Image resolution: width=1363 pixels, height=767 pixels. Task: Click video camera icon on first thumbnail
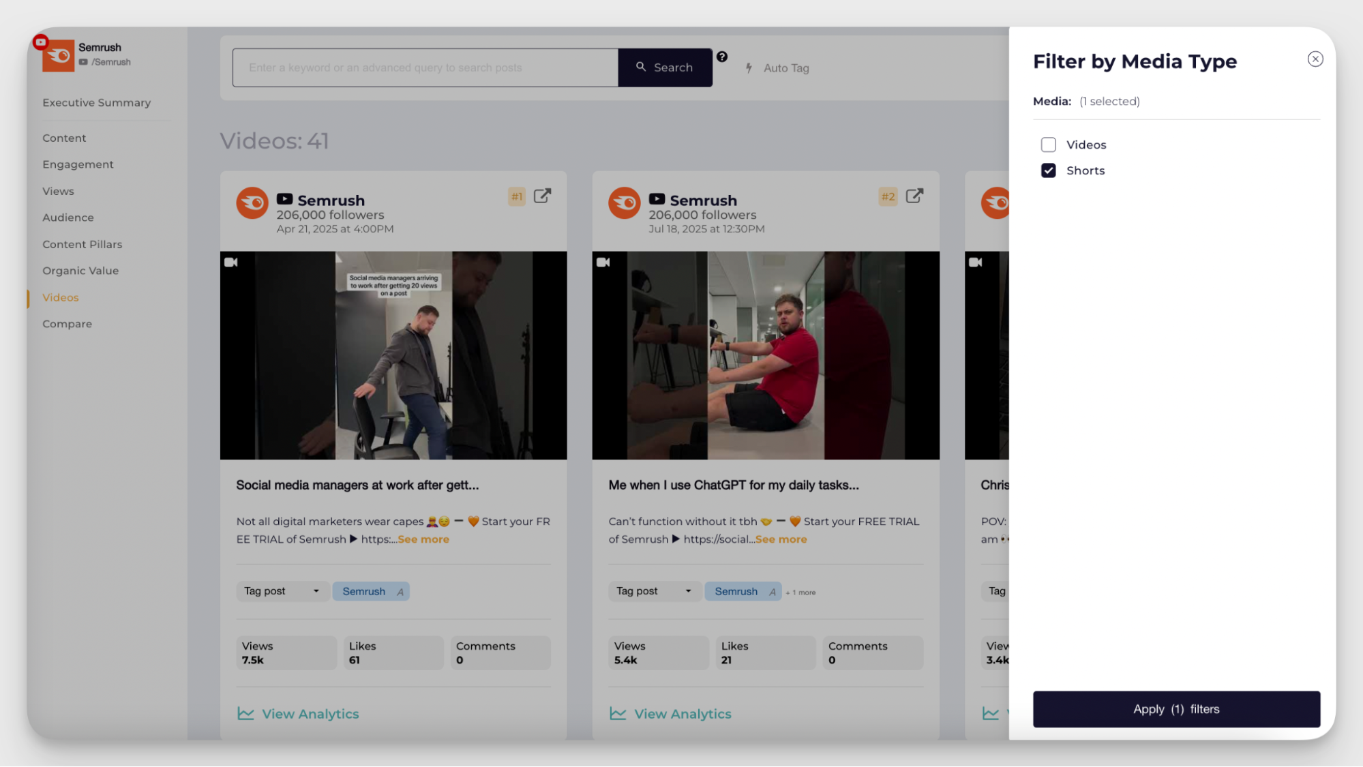tap(231, 262)
